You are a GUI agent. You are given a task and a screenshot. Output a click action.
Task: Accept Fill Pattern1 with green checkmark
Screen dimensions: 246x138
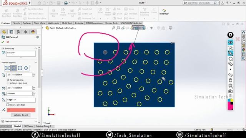[3, 42]
